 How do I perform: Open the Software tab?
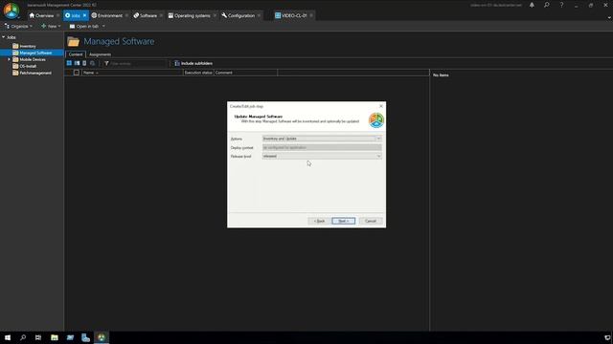point(146,15)
